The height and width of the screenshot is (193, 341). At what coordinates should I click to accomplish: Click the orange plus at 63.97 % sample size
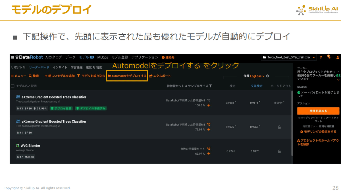click(x=209, y=154)
